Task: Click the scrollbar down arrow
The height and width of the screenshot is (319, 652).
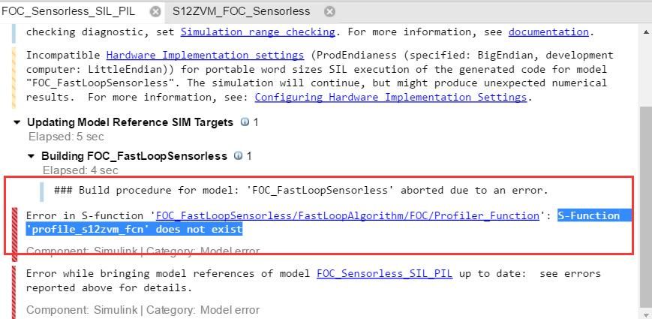Action: pos(645,312)
